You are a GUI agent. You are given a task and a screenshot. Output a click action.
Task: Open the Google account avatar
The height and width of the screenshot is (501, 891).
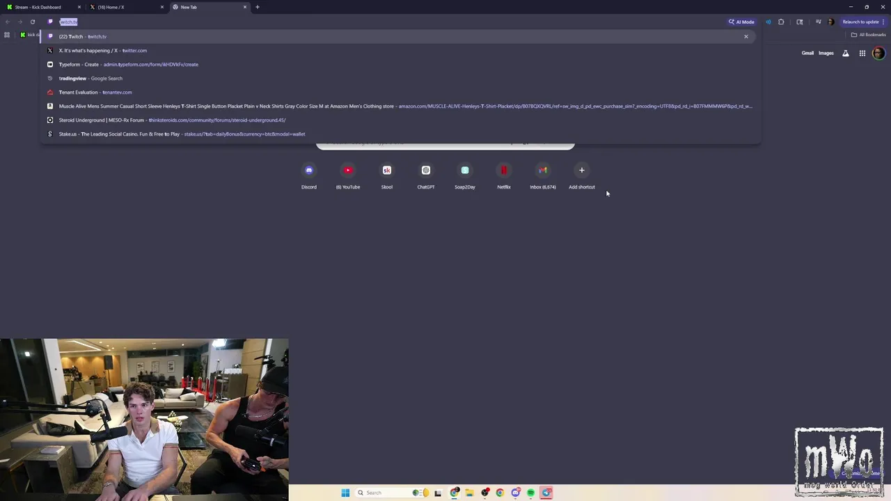[878, 53]
